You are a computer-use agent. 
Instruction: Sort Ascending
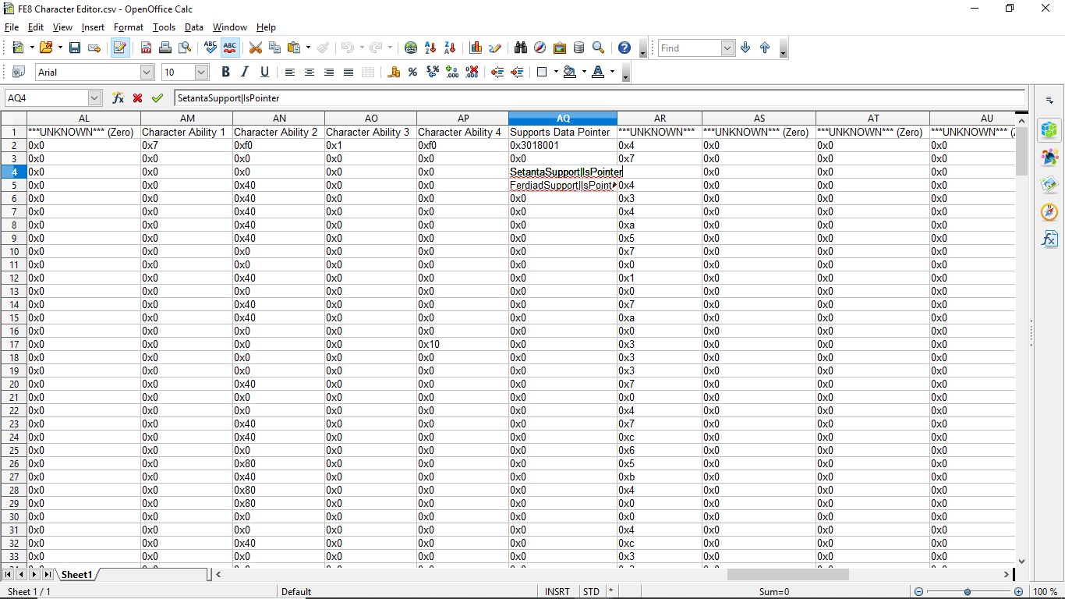coord(430,48)
